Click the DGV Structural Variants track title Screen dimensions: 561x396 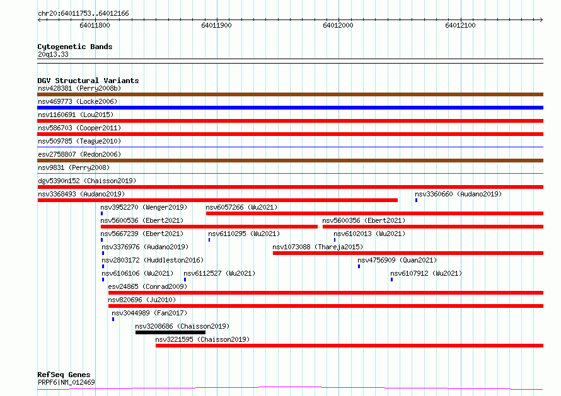(x=88, y=81)
